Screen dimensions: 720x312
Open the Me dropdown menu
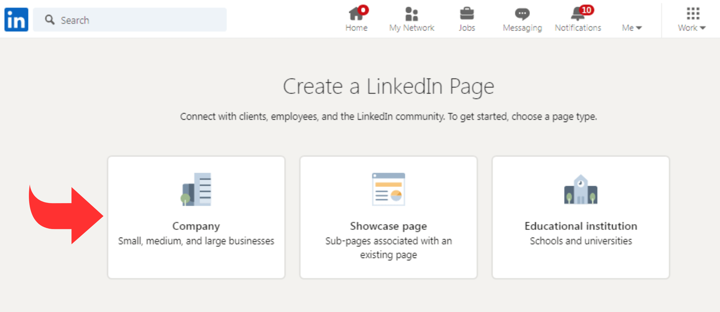coord(631,28)
